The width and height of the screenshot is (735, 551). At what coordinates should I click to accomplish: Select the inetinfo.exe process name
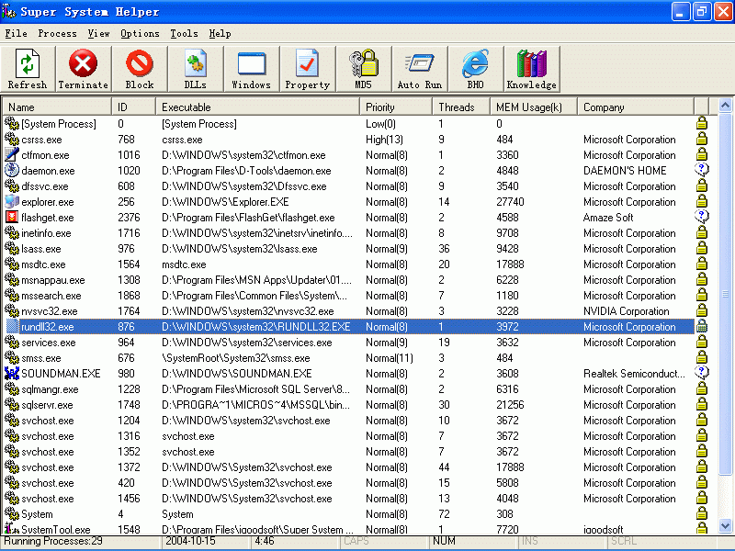[46, 233]
